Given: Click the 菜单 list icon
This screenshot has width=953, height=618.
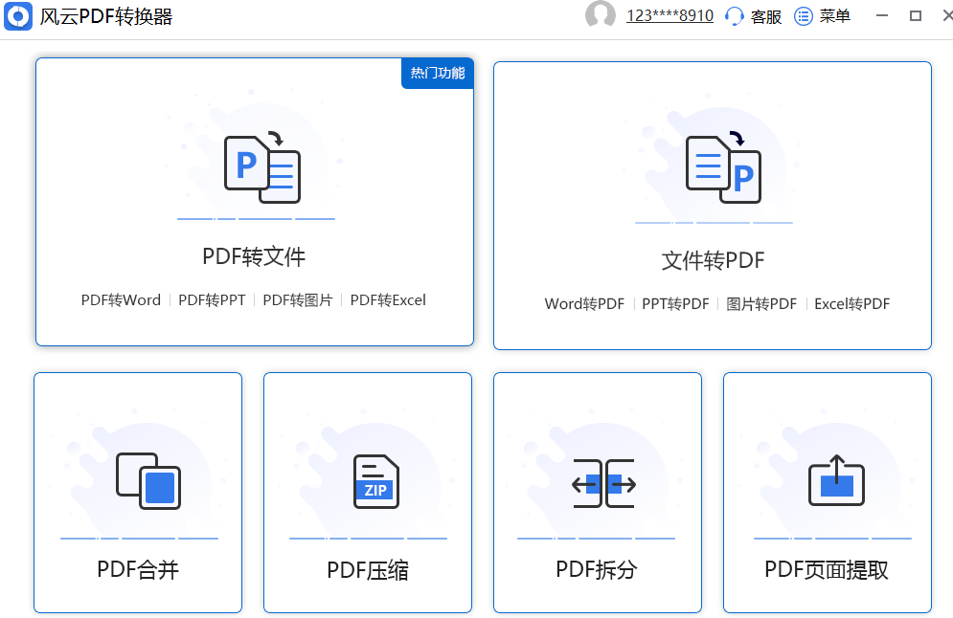Looking at the screenshot, I should pos(804,16).
